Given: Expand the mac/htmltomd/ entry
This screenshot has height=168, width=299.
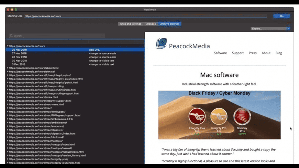Looking at the screenshot, I should pos(8,137).
